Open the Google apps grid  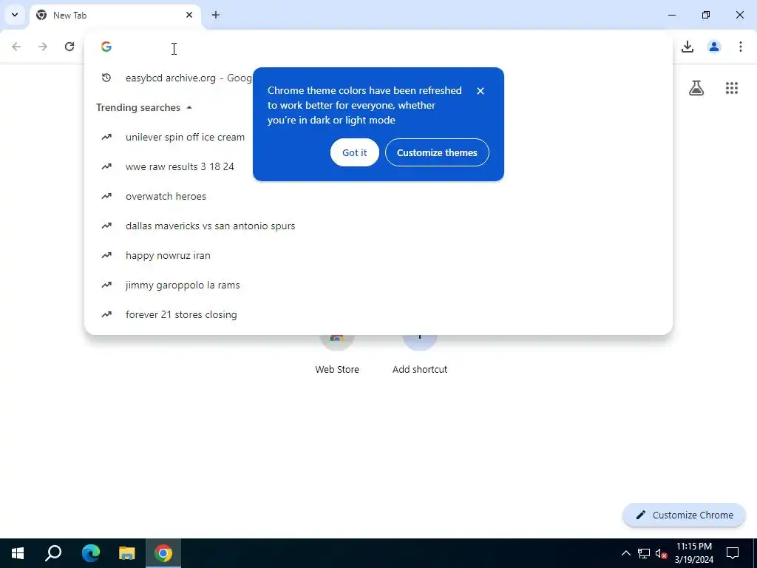coord(732,88)
